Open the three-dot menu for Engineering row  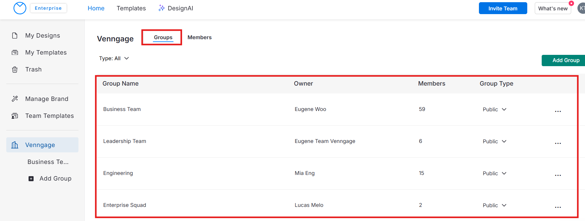[558, 175]
